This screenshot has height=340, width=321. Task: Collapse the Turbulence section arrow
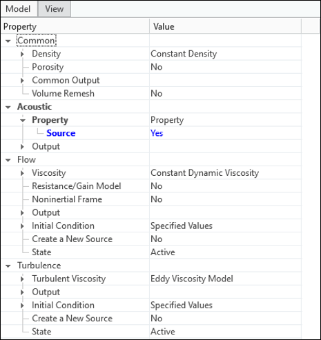point(8,266)
